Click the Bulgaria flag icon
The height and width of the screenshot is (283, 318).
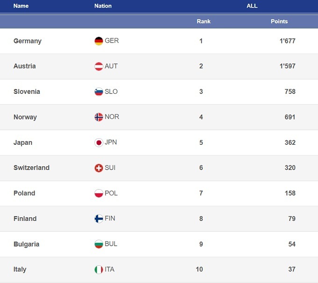(99, 244)
